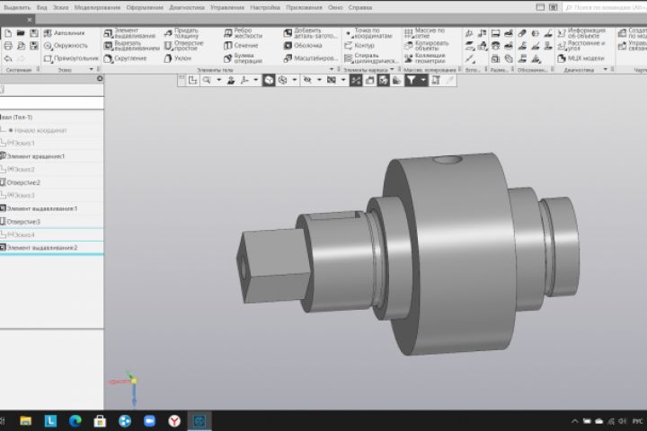Select Элемент выдавливания:2 in model tree
The width and height of the screenshot is (647, 431).
[x=41, y=248]
